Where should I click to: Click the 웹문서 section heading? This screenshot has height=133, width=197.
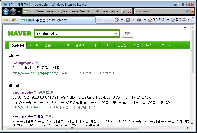(x=14, y=86)
